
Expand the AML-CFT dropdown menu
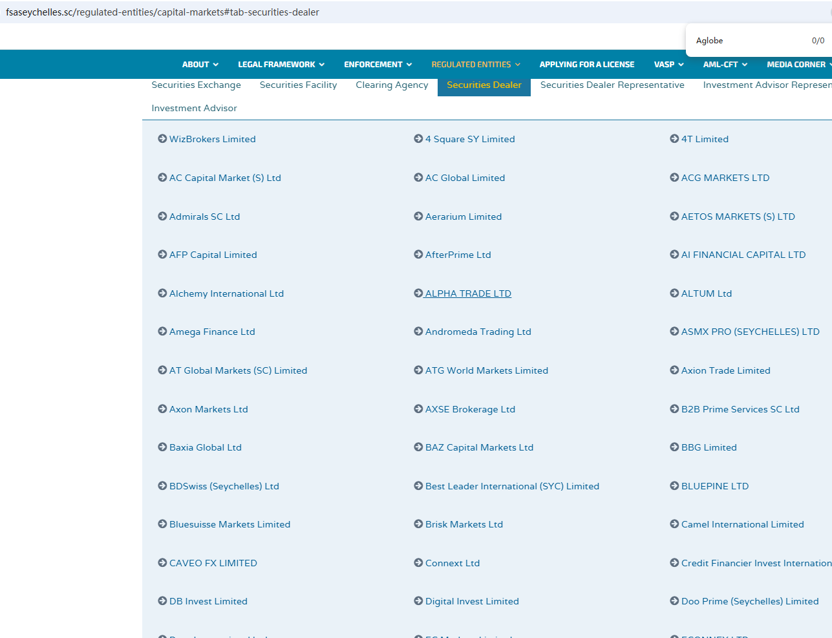coord(725,65)
